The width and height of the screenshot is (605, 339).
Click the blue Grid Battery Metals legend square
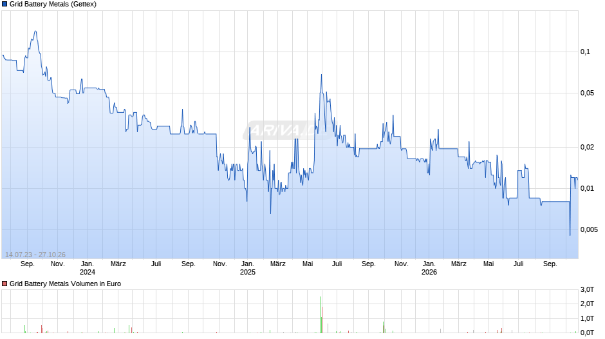[5, 5]
